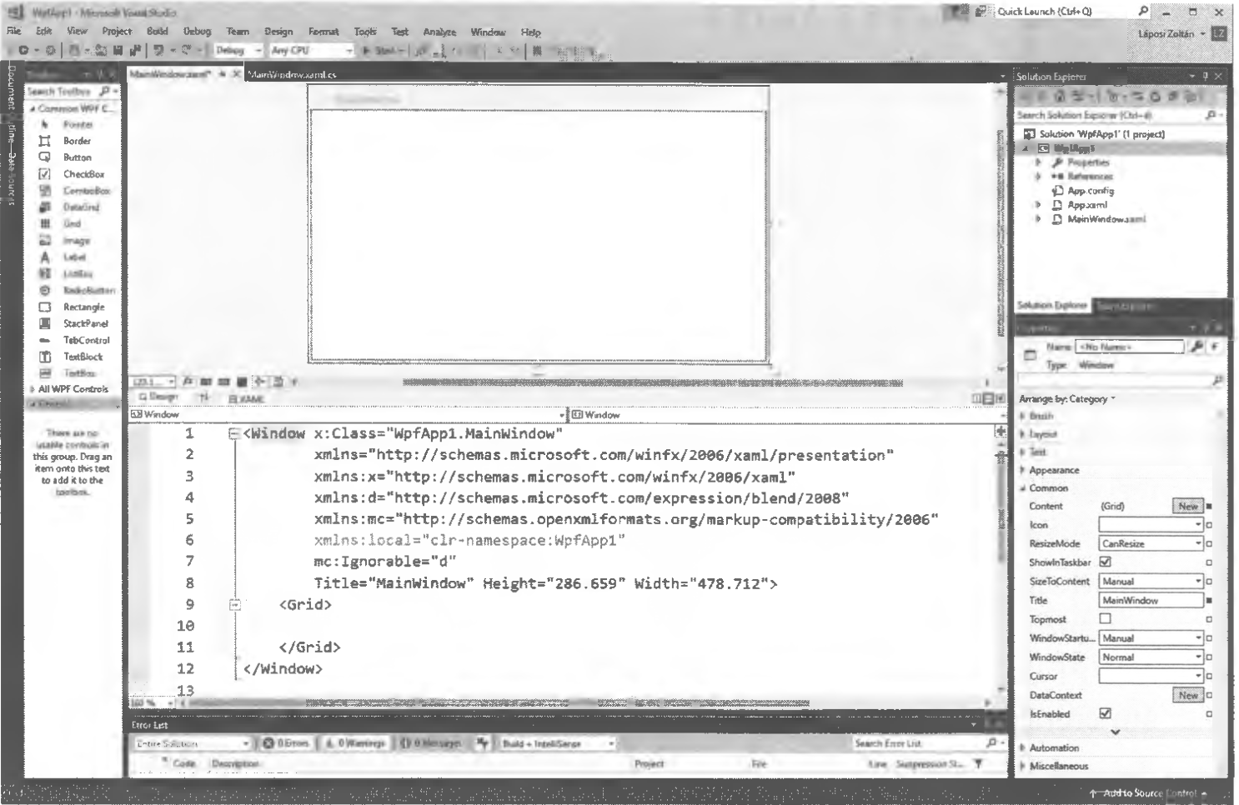The width and height of the screenshot is (1239, 805).
Task: Open the Debug menu
Action: coord(197,32)
